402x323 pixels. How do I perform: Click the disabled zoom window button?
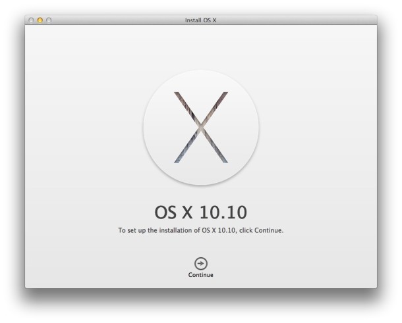coord(49,20)
